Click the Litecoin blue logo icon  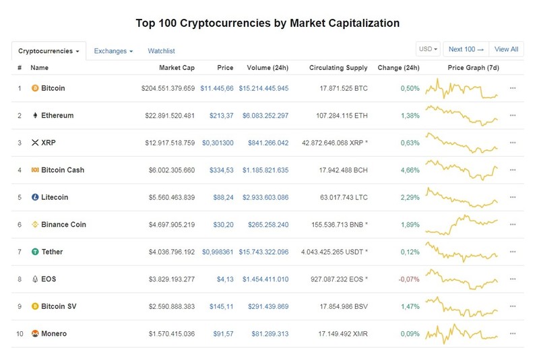point(35,197)
